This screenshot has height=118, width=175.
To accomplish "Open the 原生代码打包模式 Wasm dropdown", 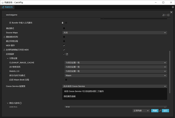I will 116,75.
